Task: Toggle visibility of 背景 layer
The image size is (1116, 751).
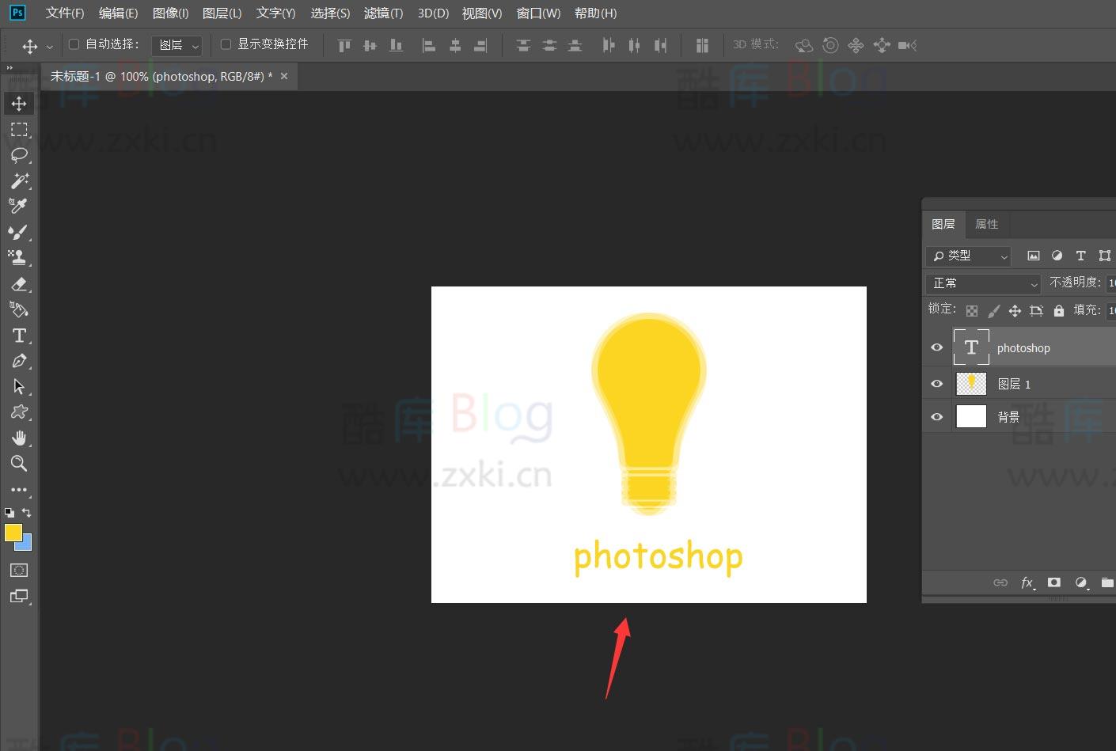Action: pyautogui.click(x=937, y=416)
